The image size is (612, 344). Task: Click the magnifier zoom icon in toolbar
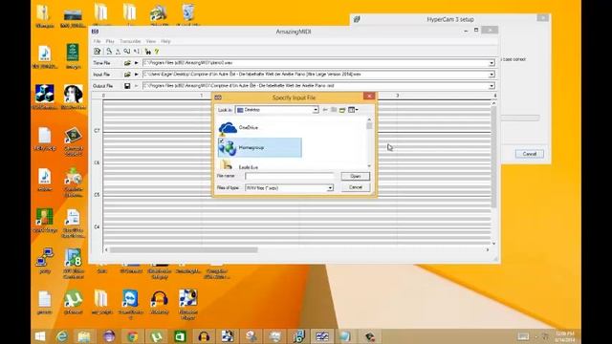109,52
